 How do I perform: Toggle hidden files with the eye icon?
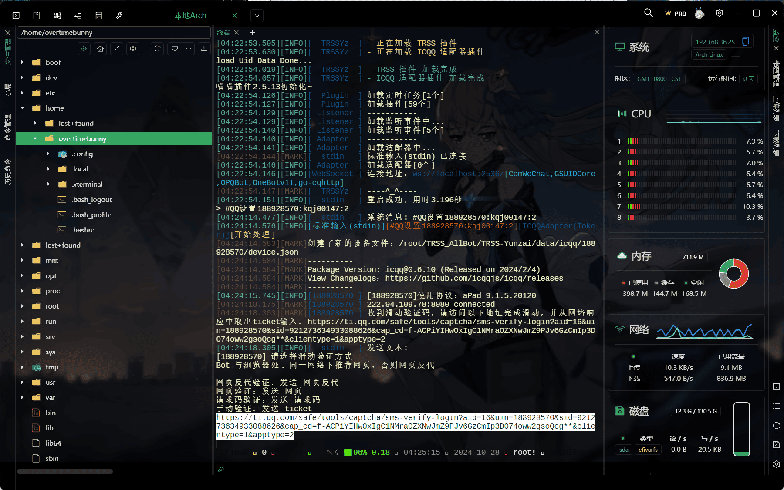(133, 49)
